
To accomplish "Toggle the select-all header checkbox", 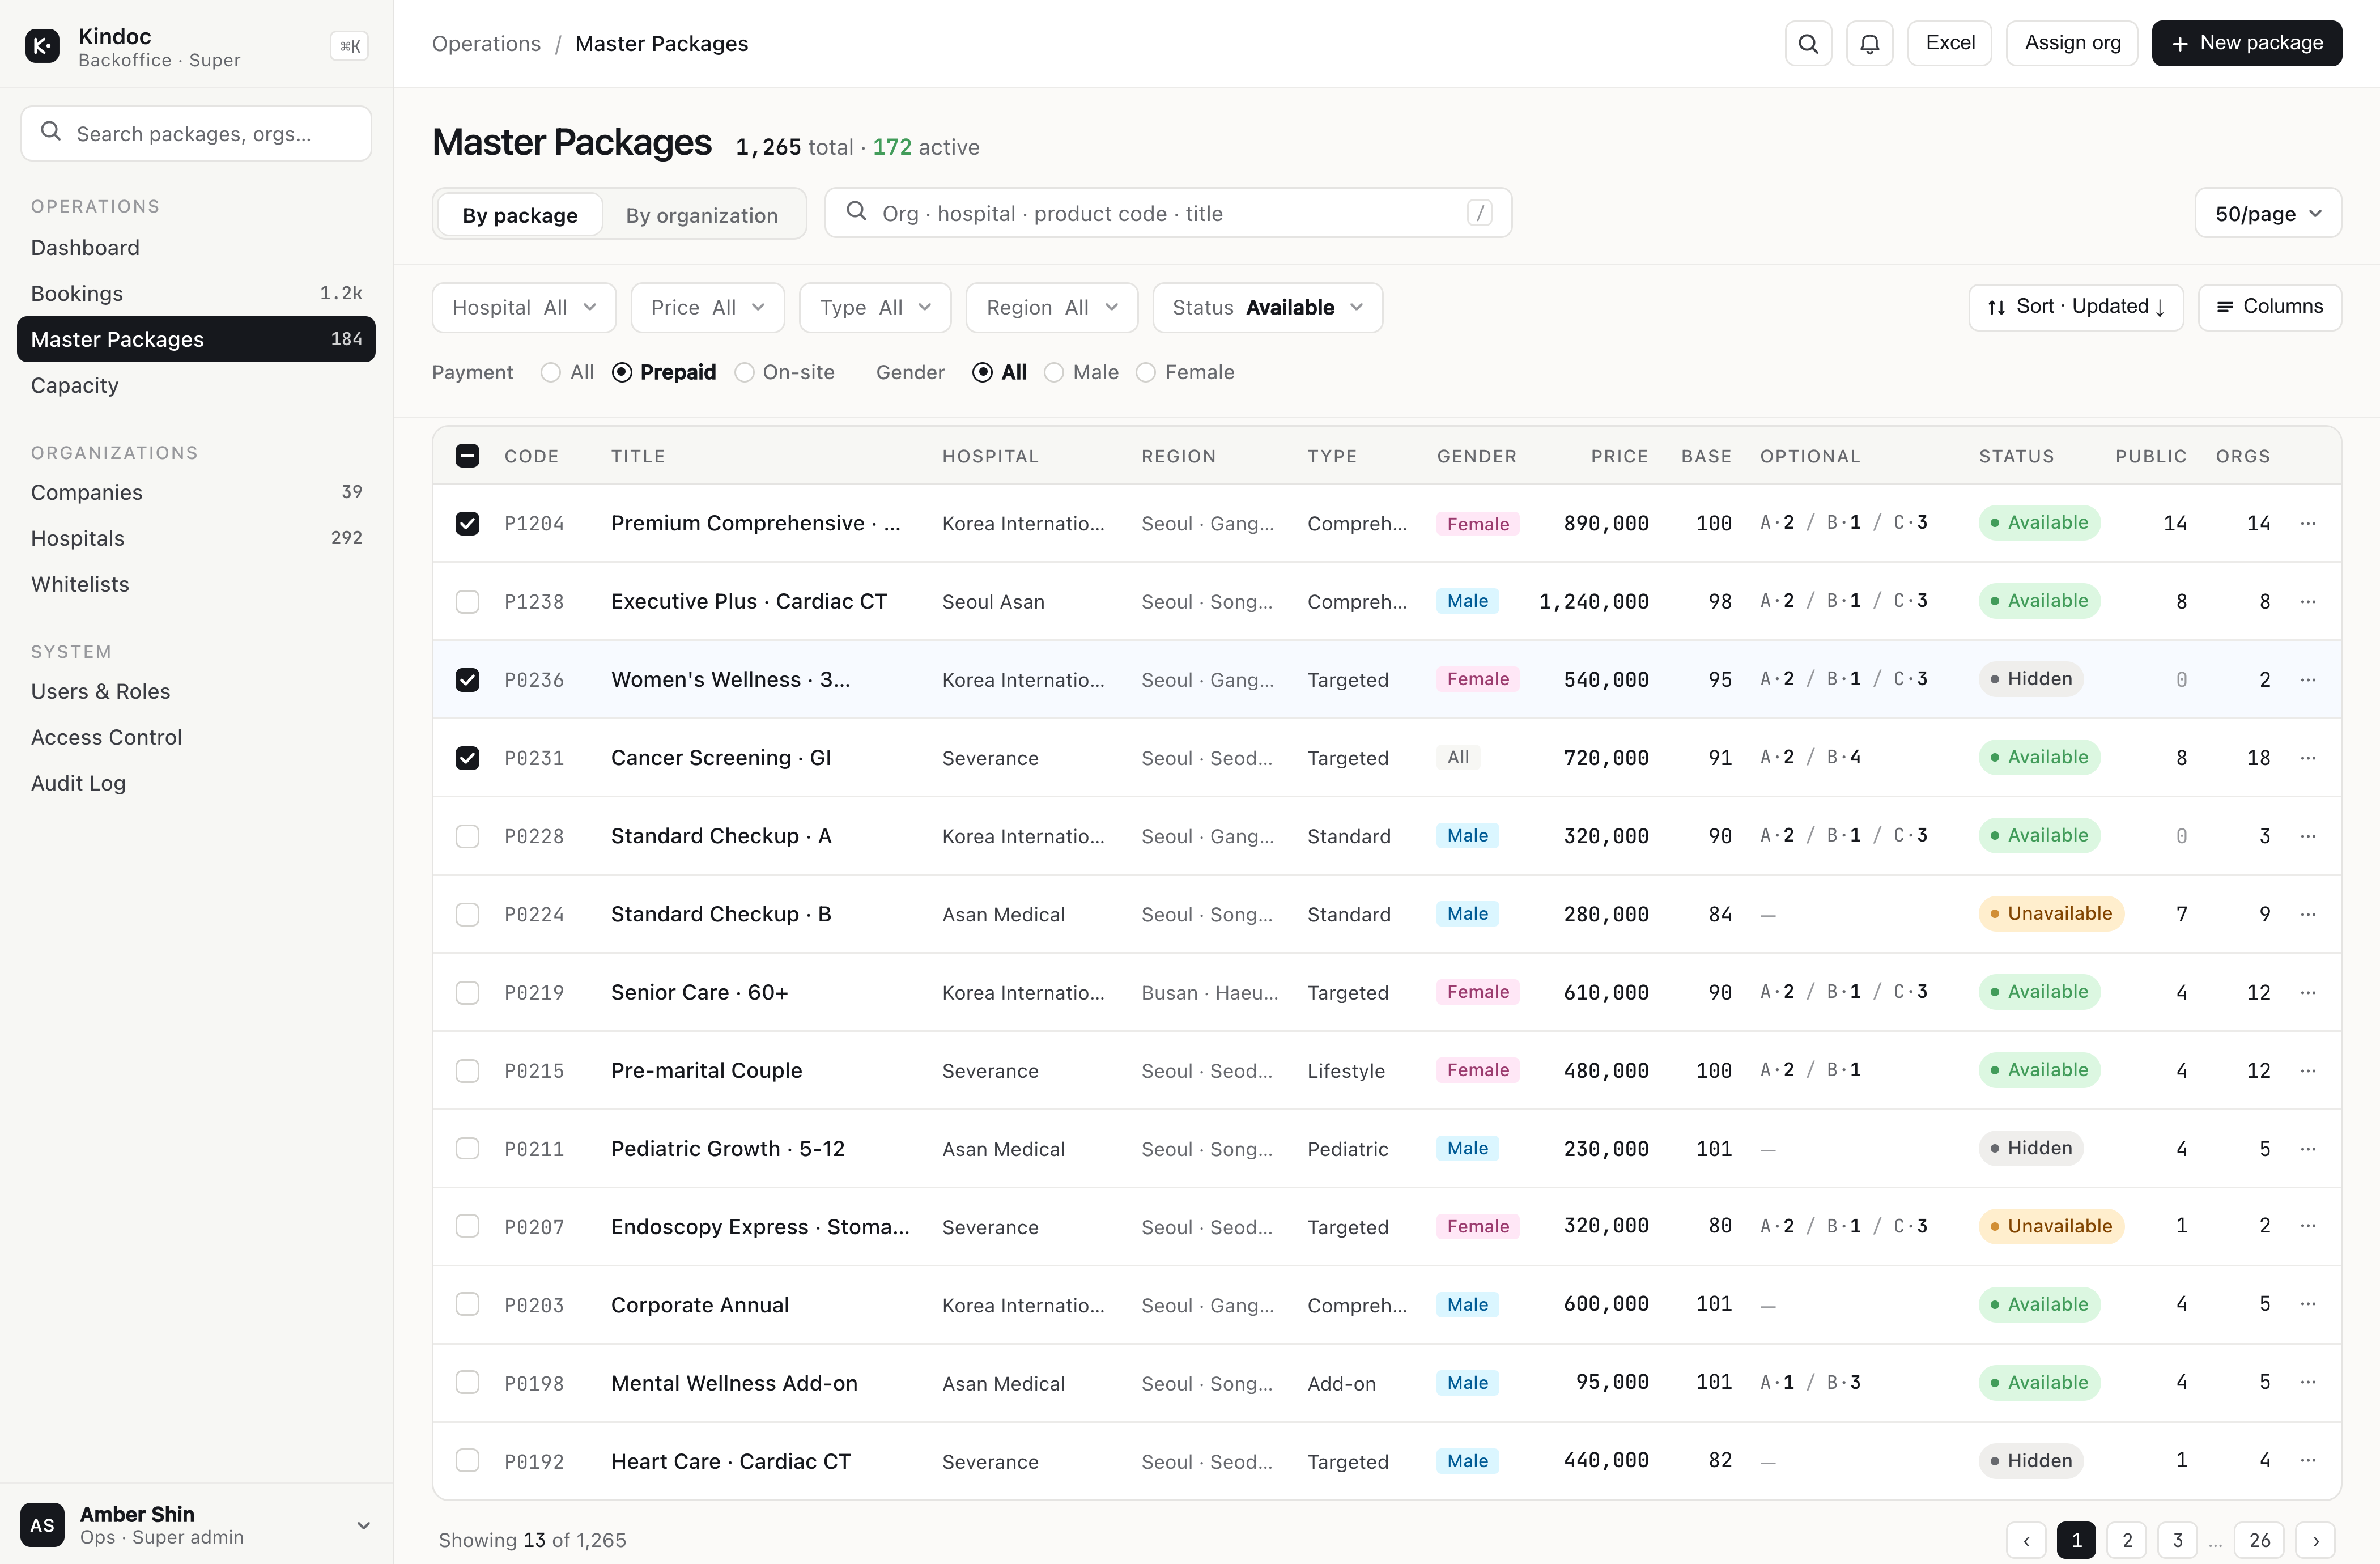I will pyautogui.click(x=467, y=456).
